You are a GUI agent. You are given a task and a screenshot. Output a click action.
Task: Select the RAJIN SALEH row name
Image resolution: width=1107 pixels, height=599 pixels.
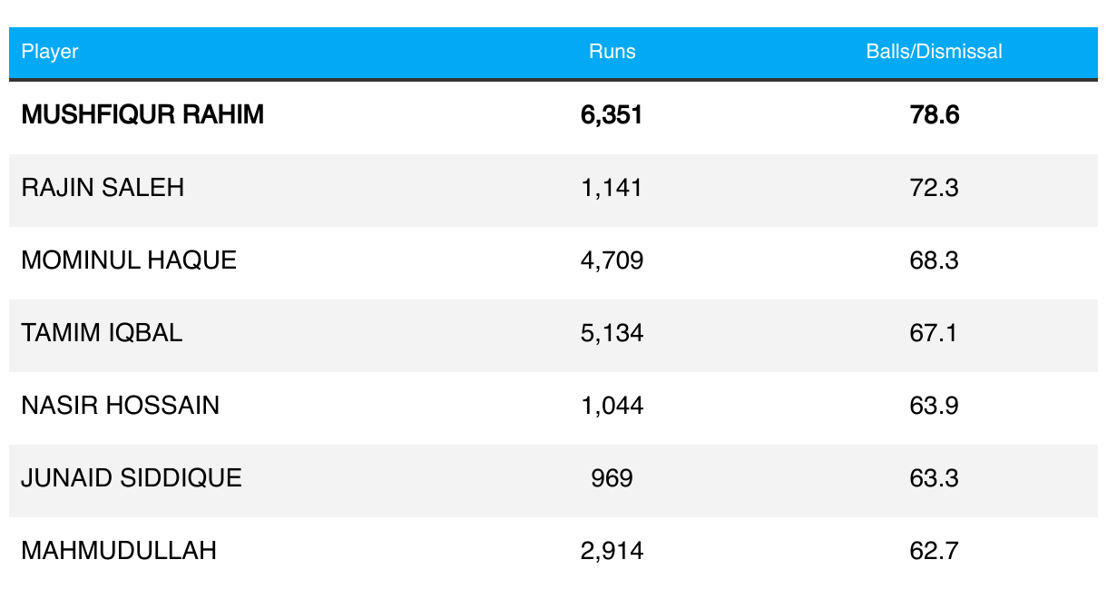[x=103, y=188]
